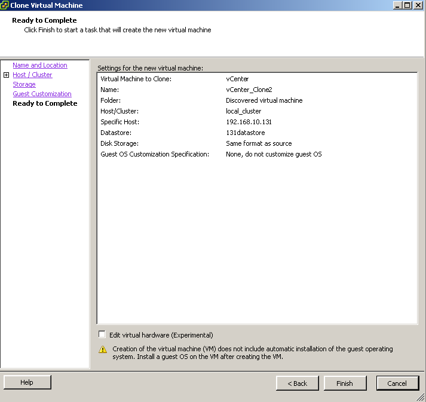426x402 pixels.
Task: Click Settings for the new virtual machine: heading
Action: tap(150, 68)
